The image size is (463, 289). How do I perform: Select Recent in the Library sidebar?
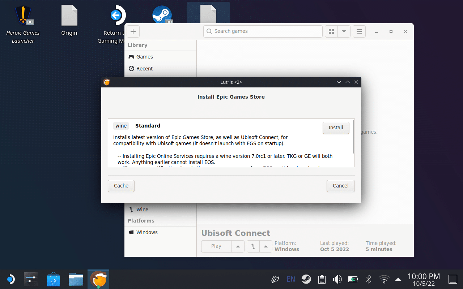point(160,69)
